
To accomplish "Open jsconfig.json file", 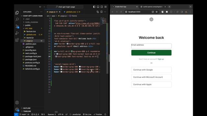I will [31, 50].
